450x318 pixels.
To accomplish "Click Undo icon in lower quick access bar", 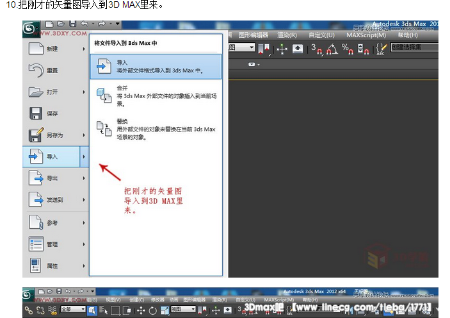I will [x=68, y=292].
